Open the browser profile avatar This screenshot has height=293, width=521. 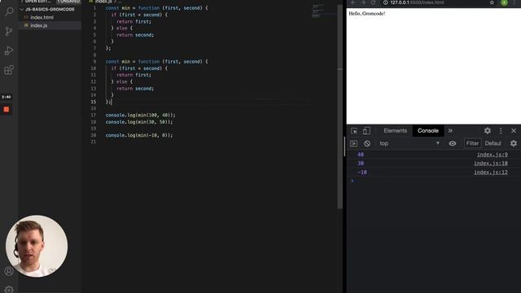point(505,2)
